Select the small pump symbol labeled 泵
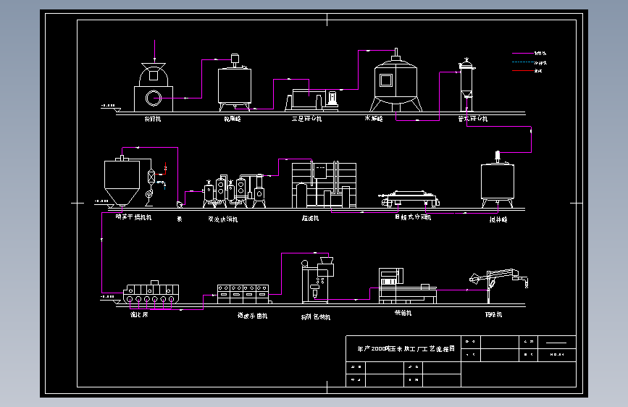Screen dimensions: 628x407 (x=180, y=204)
